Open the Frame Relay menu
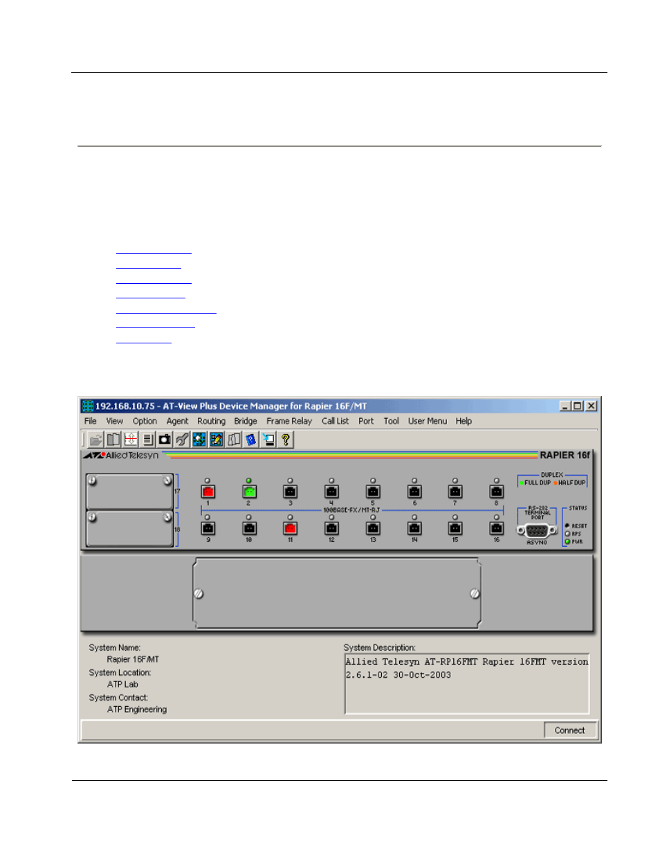 coord(289,421)
